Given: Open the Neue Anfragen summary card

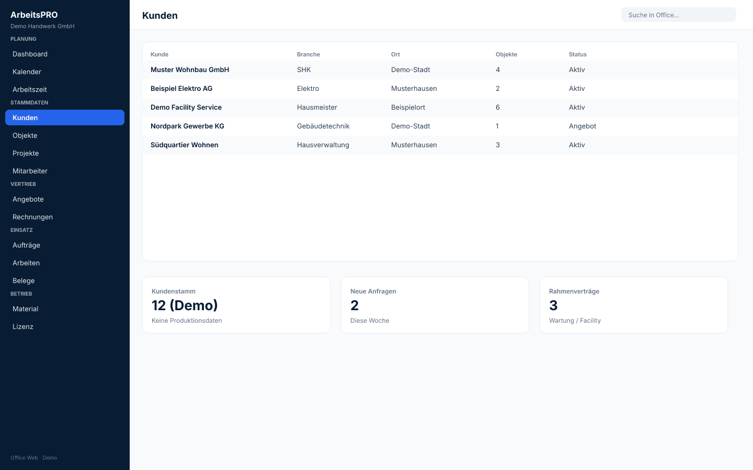Looking at the screenshot, I should [x=435, y=305].
